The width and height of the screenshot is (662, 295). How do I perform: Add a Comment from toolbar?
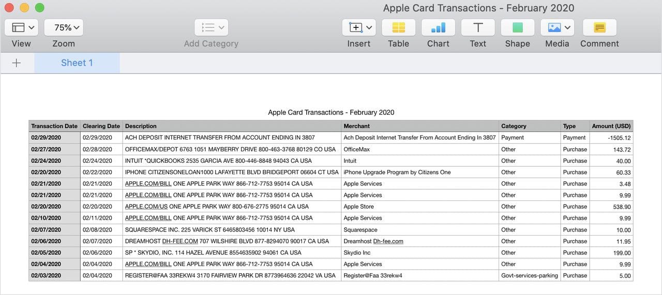coord(599,27)
